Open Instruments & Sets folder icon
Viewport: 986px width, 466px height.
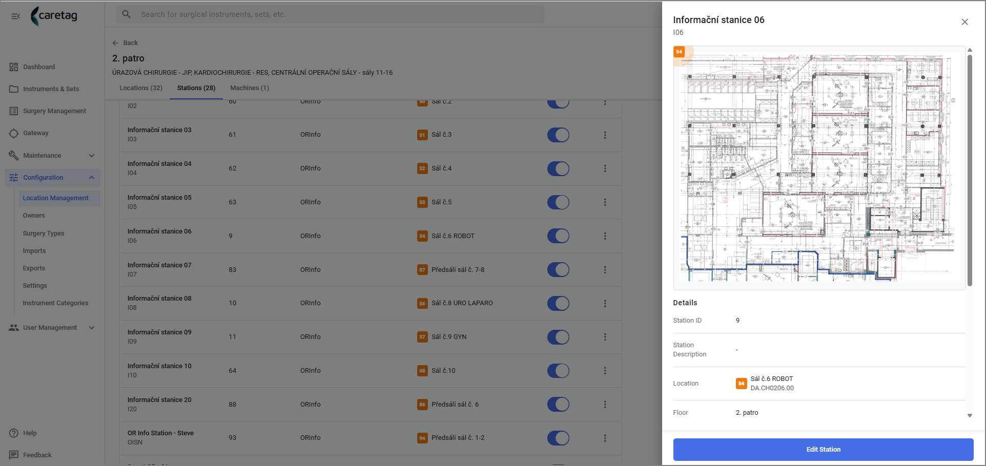tap(14, 89)
